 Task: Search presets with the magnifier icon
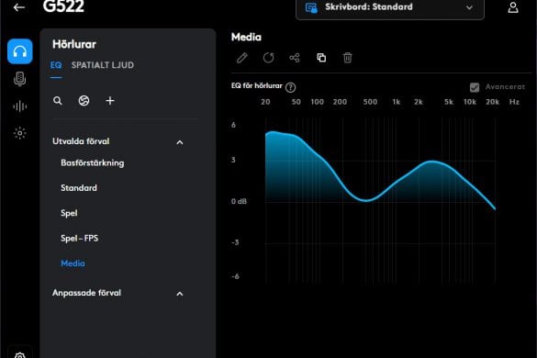[58, 101]
